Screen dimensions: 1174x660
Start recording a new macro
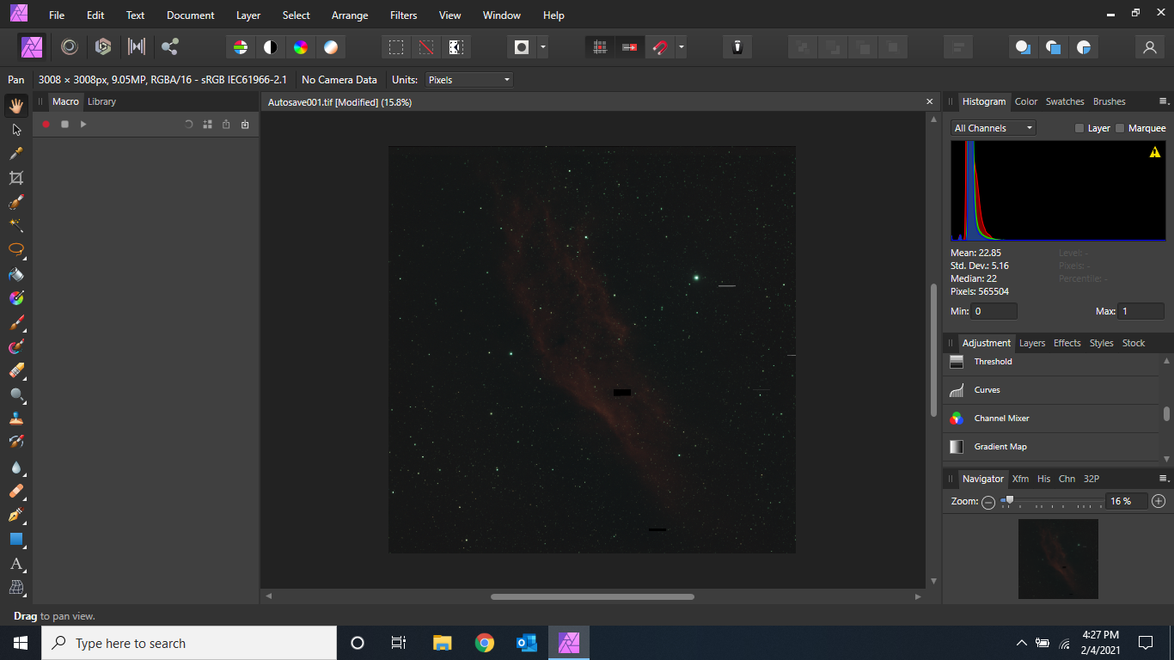click(46, 124)
